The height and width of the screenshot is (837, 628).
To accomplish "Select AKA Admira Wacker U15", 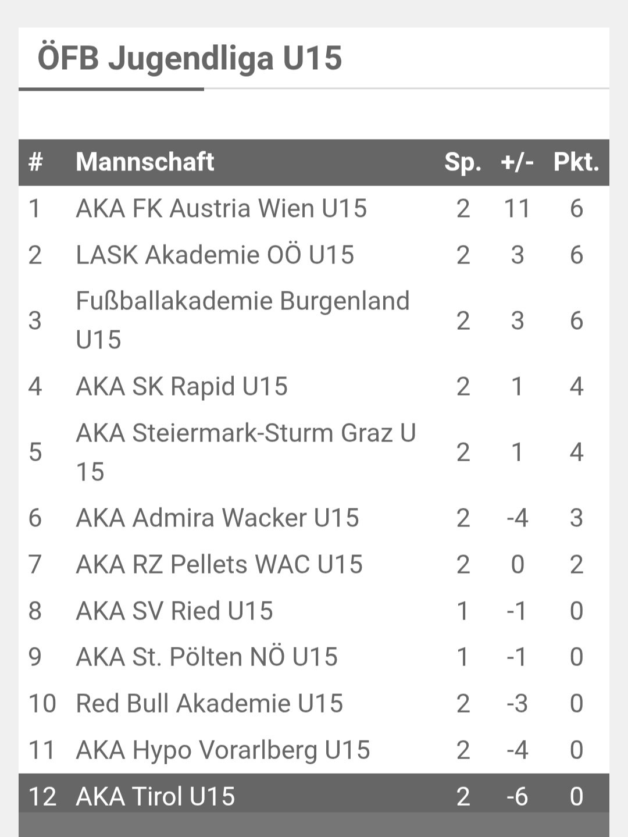I will (x=217, y=518).
